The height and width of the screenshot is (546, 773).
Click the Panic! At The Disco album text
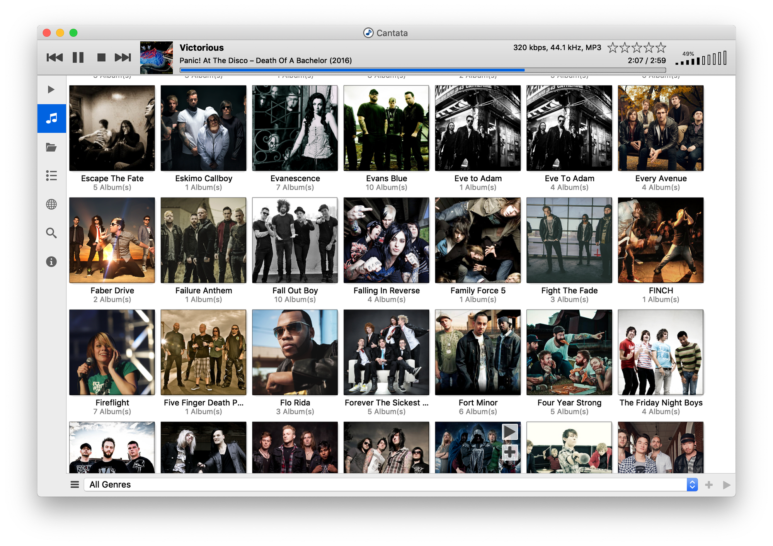[266, 61]
